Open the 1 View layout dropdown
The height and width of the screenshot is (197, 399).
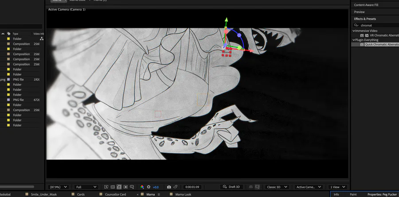(337, 187)
